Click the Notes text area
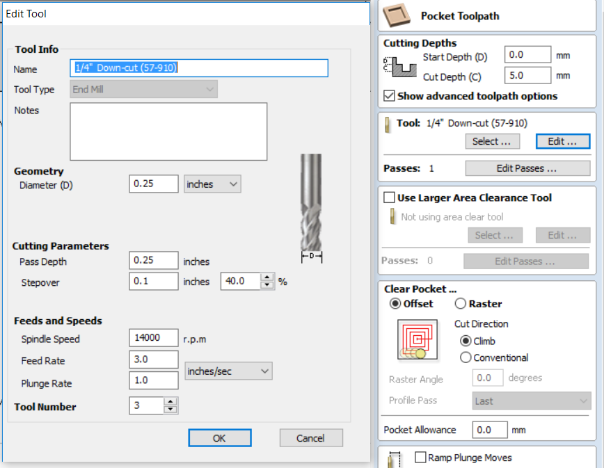Screen dimensions: 604x468 (168, 131)
